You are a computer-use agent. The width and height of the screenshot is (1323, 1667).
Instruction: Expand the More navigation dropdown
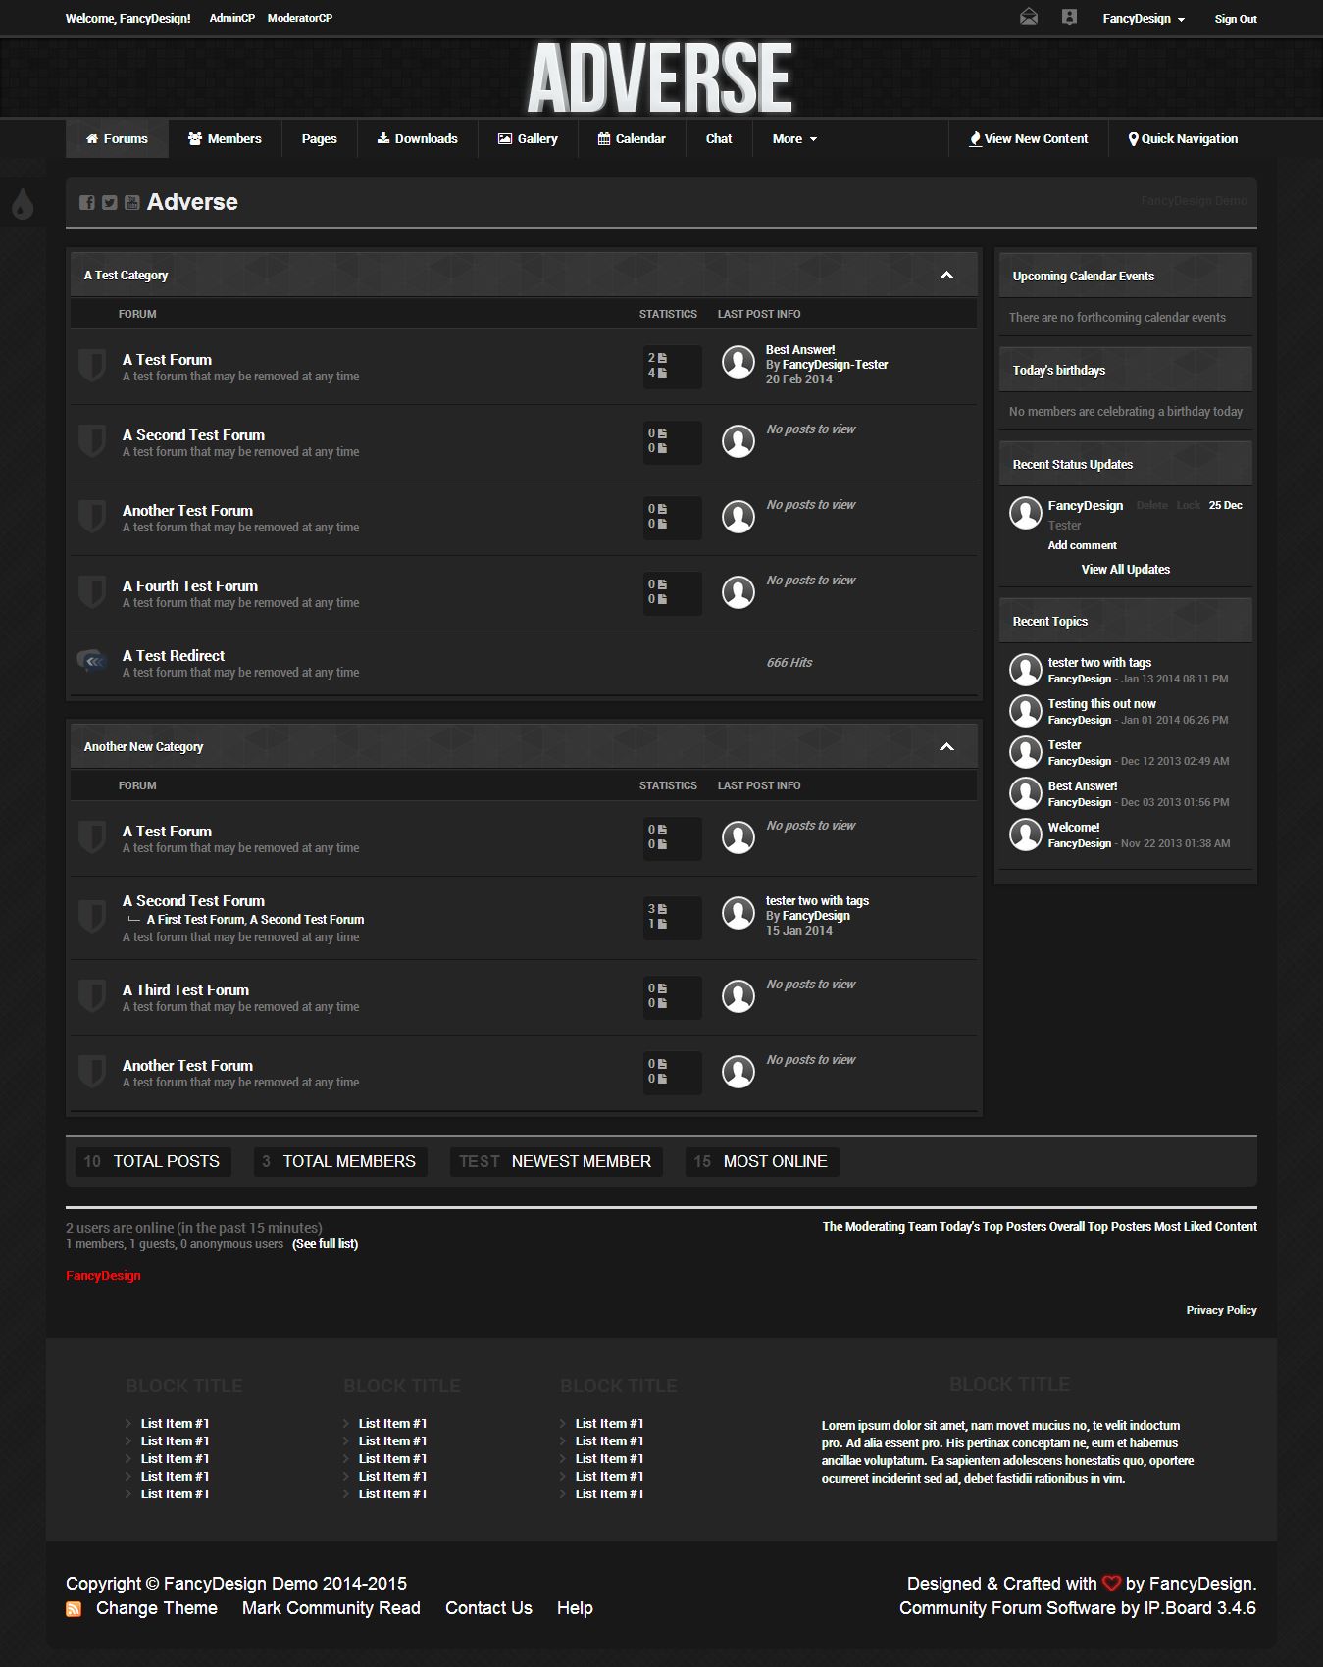[793, 139]
